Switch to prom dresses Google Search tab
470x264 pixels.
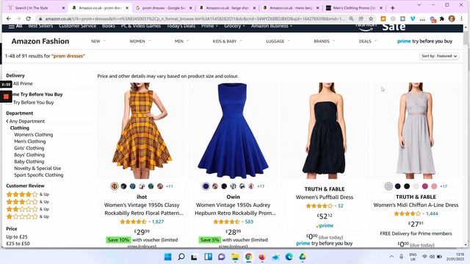point(163,8)
